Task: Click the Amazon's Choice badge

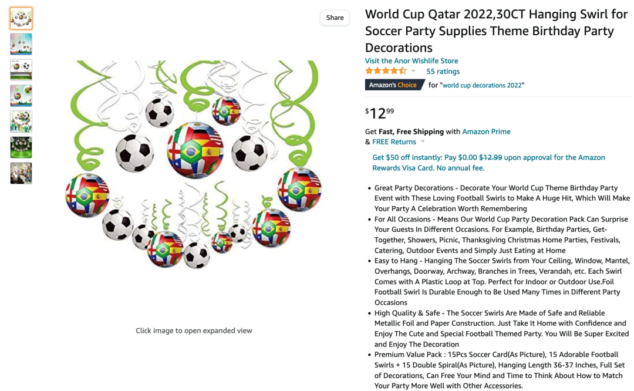Action: tap(393, 85)
